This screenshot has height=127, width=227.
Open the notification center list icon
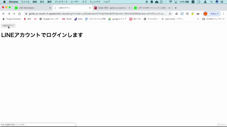click(222, 2)
